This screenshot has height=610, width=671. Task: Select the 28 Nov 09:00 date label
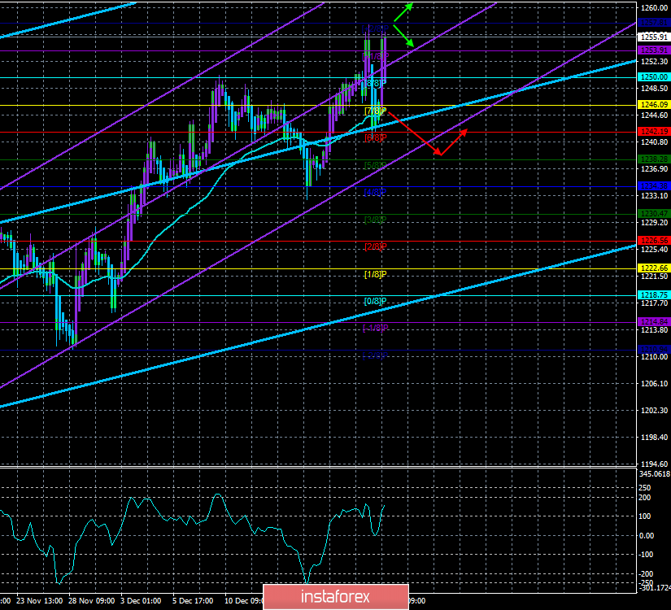pos(92,601)
